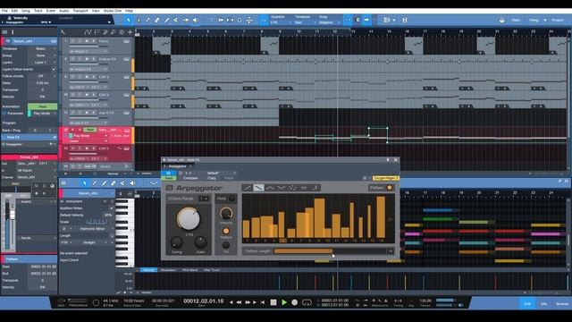
Task: Open the Snap mode dropdown
Action: [x=329, y=22]
